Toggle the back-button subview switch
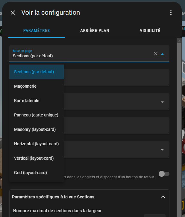The image size is (185, 217). 164,174
